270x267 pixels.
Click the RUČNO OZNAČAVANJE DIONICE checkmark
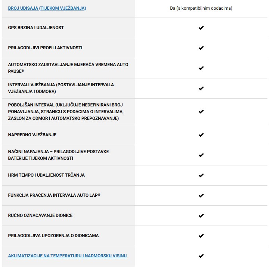(201, 215)
